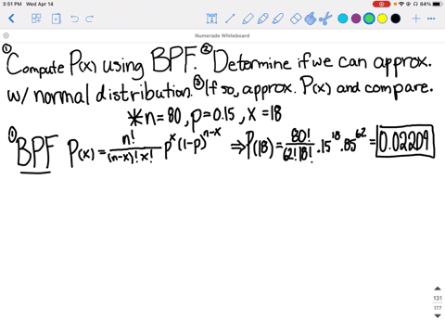445x334 pixels.
Task: Tap the Wi-Fi status icon
Action: (x=401, y=4)
